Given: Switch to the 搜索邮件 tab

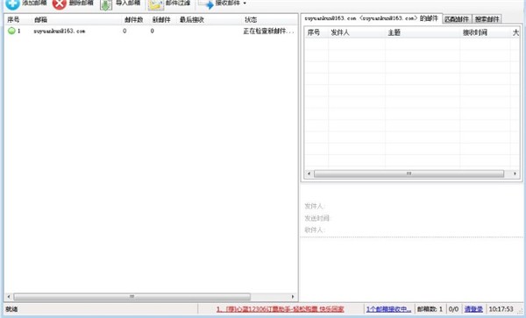Looking at the screenshot, I should (x=487, y=19).
